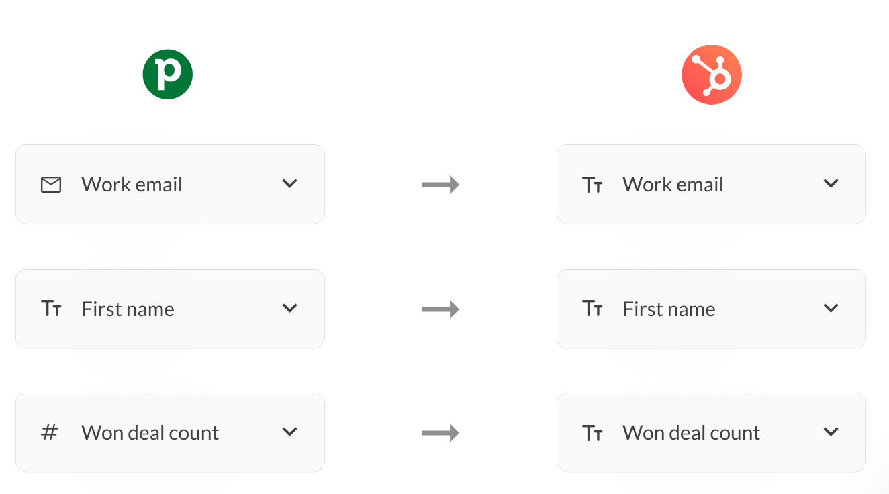This screenshot has width=889, height=494.
Task: Click the mapping arrow in the Work email row
Action: pos(440,184)
